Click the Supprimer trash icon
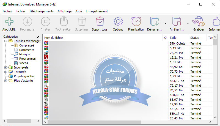This screenshot has height=126, width=220. [82, 21]
